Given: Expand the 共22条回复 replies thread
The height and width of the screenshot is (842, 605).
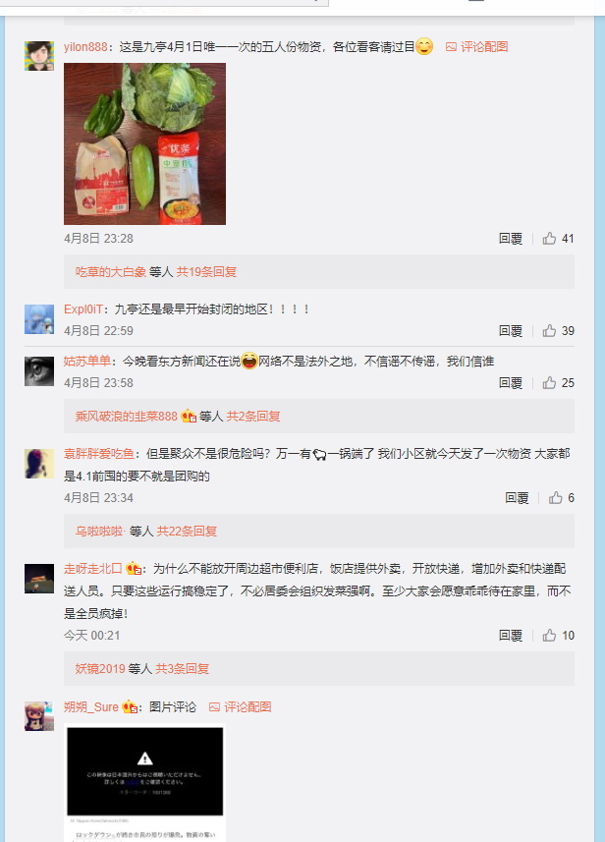Looking at the screenshot, I should (x=187, y=532).
